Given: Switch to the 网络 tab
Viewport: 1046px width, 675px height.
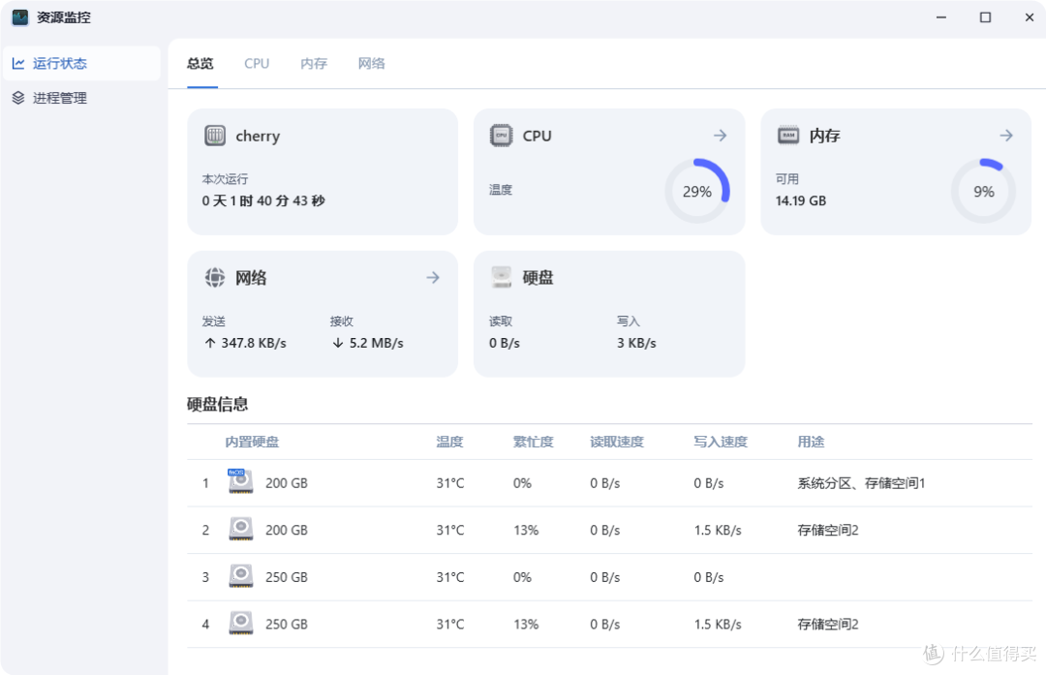Looking at the screenshot, I should click(x=371, y=63).
